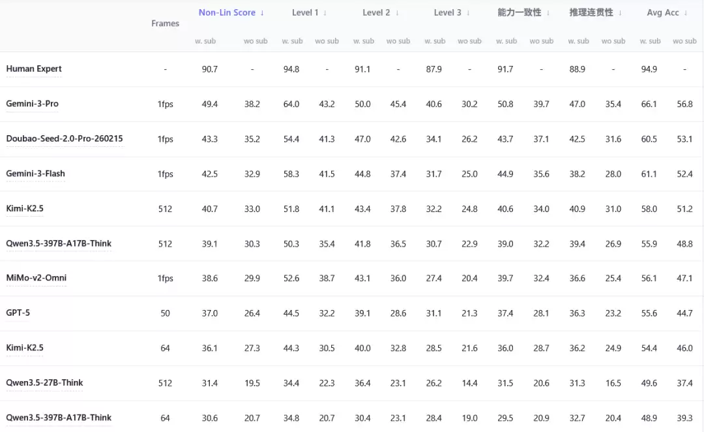Select Gemini-3-Pro Level 1 value 64.0
The height and width of the screenshot is (432, 704).
tap(291, 104)
